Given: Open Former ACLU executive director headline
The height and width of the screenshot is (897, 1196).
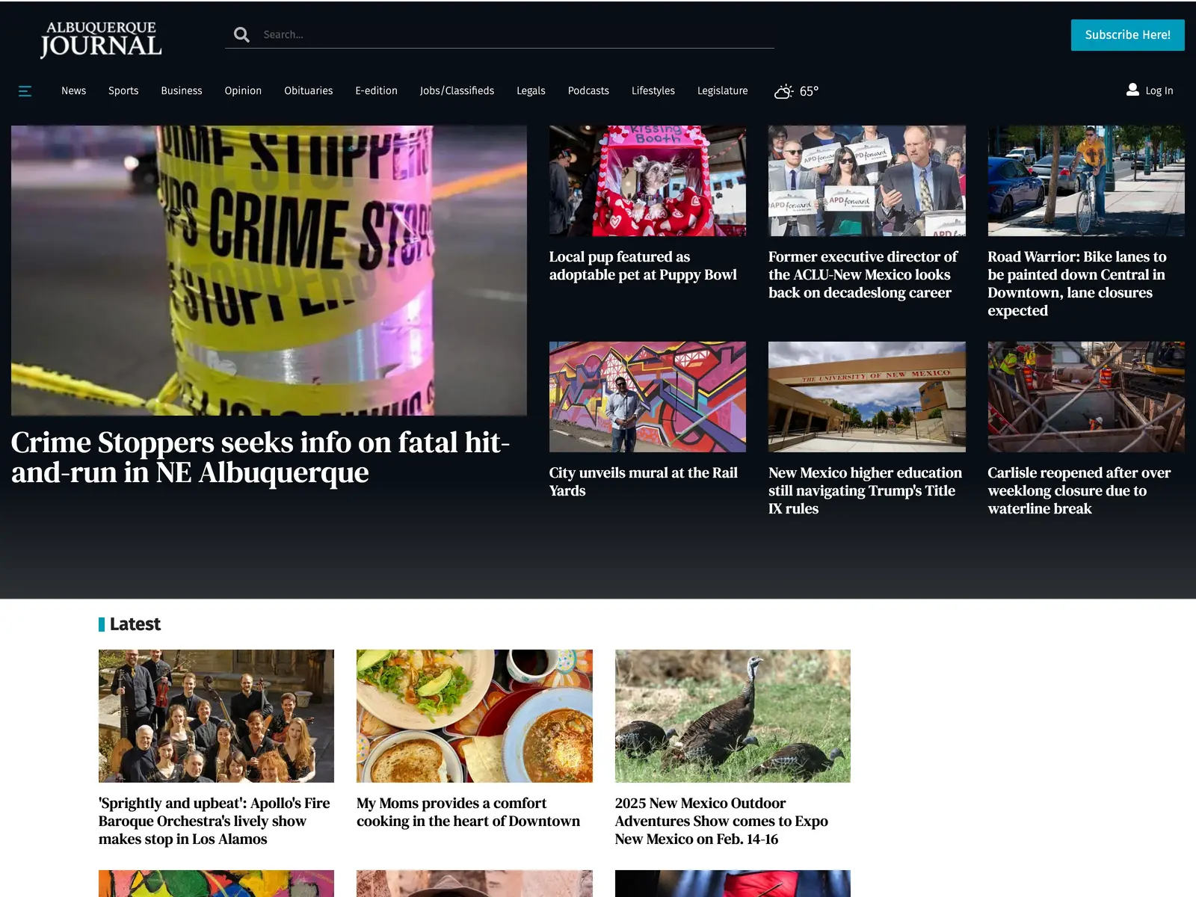Looking at the screenshot, I should (x=863, y=274).
